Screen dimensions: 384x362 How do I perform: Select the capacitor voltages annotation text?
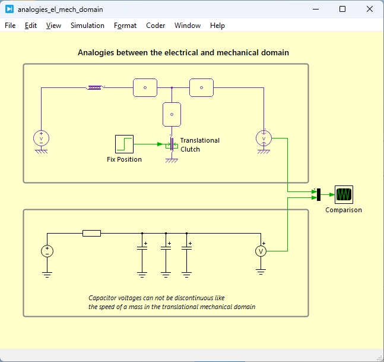tap(172, 302)
